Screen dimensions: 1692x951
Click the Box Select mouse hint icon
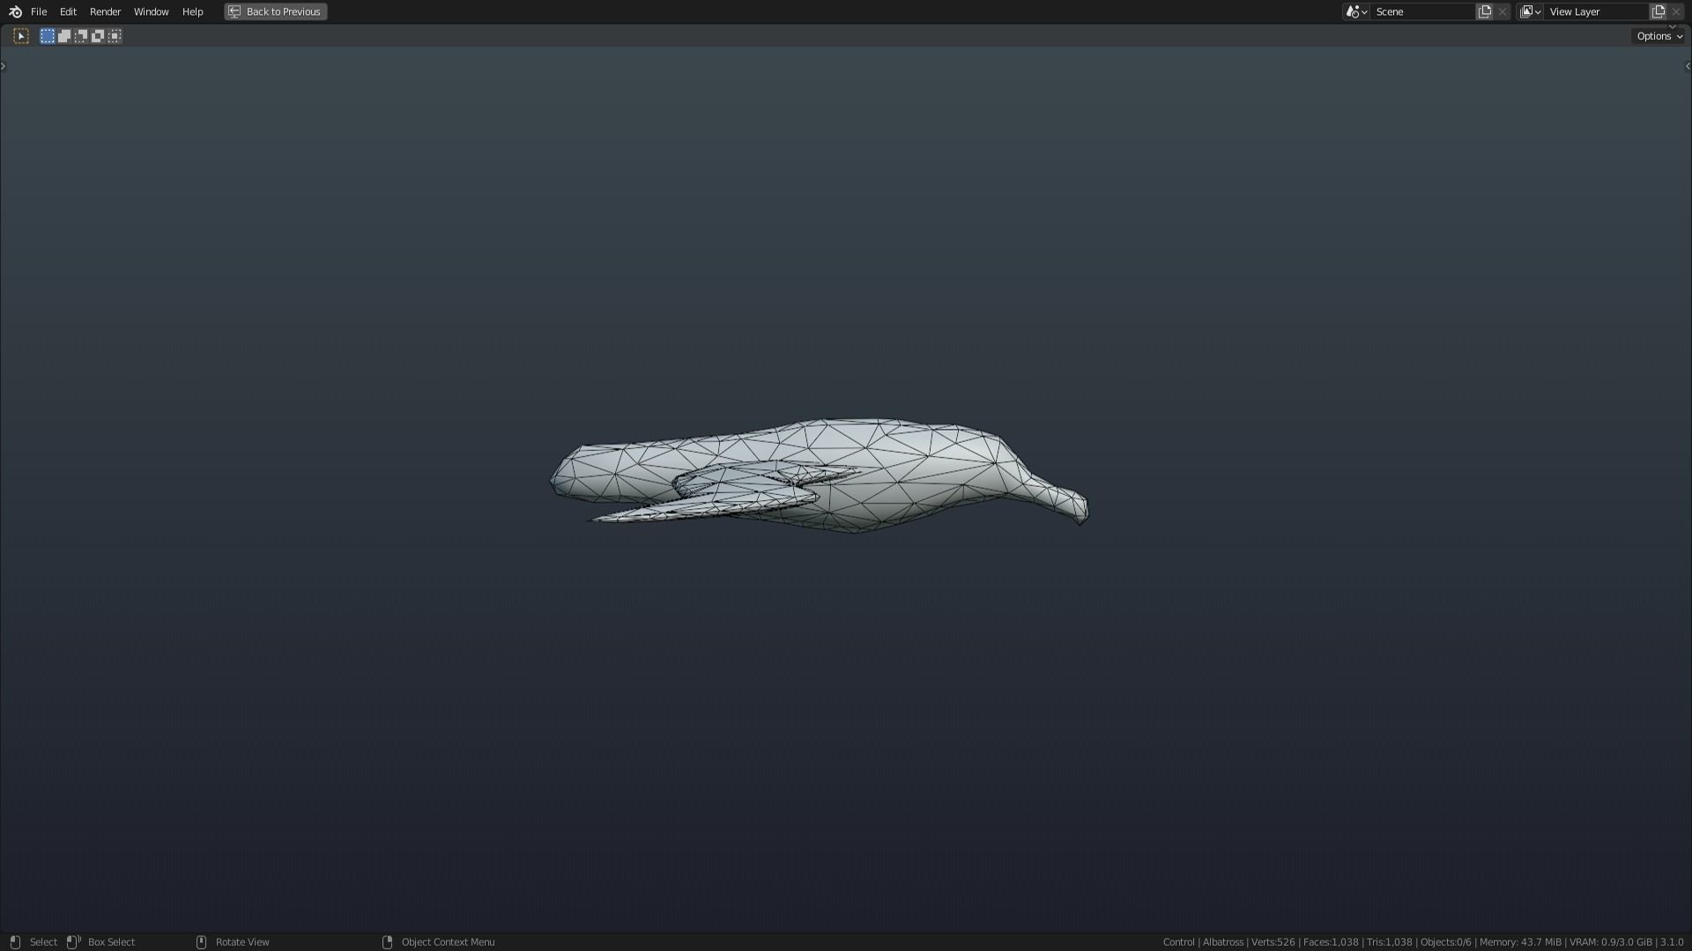click(74, 942)
